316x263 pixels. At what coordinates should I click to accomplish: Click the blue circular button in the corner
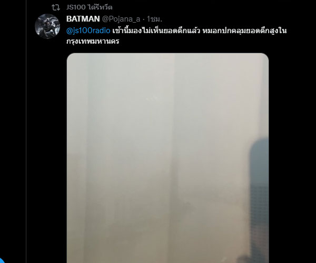pyautogui.click(x=1, y=260)
